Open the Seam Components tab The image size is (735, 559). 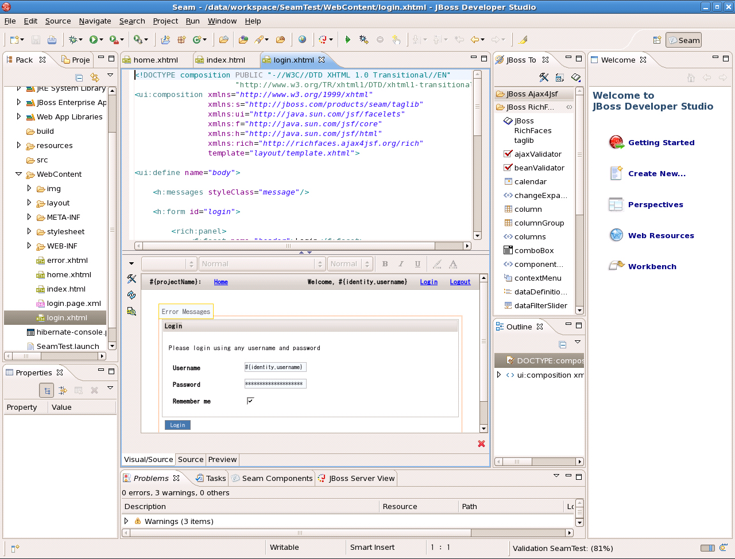[272, 478]
